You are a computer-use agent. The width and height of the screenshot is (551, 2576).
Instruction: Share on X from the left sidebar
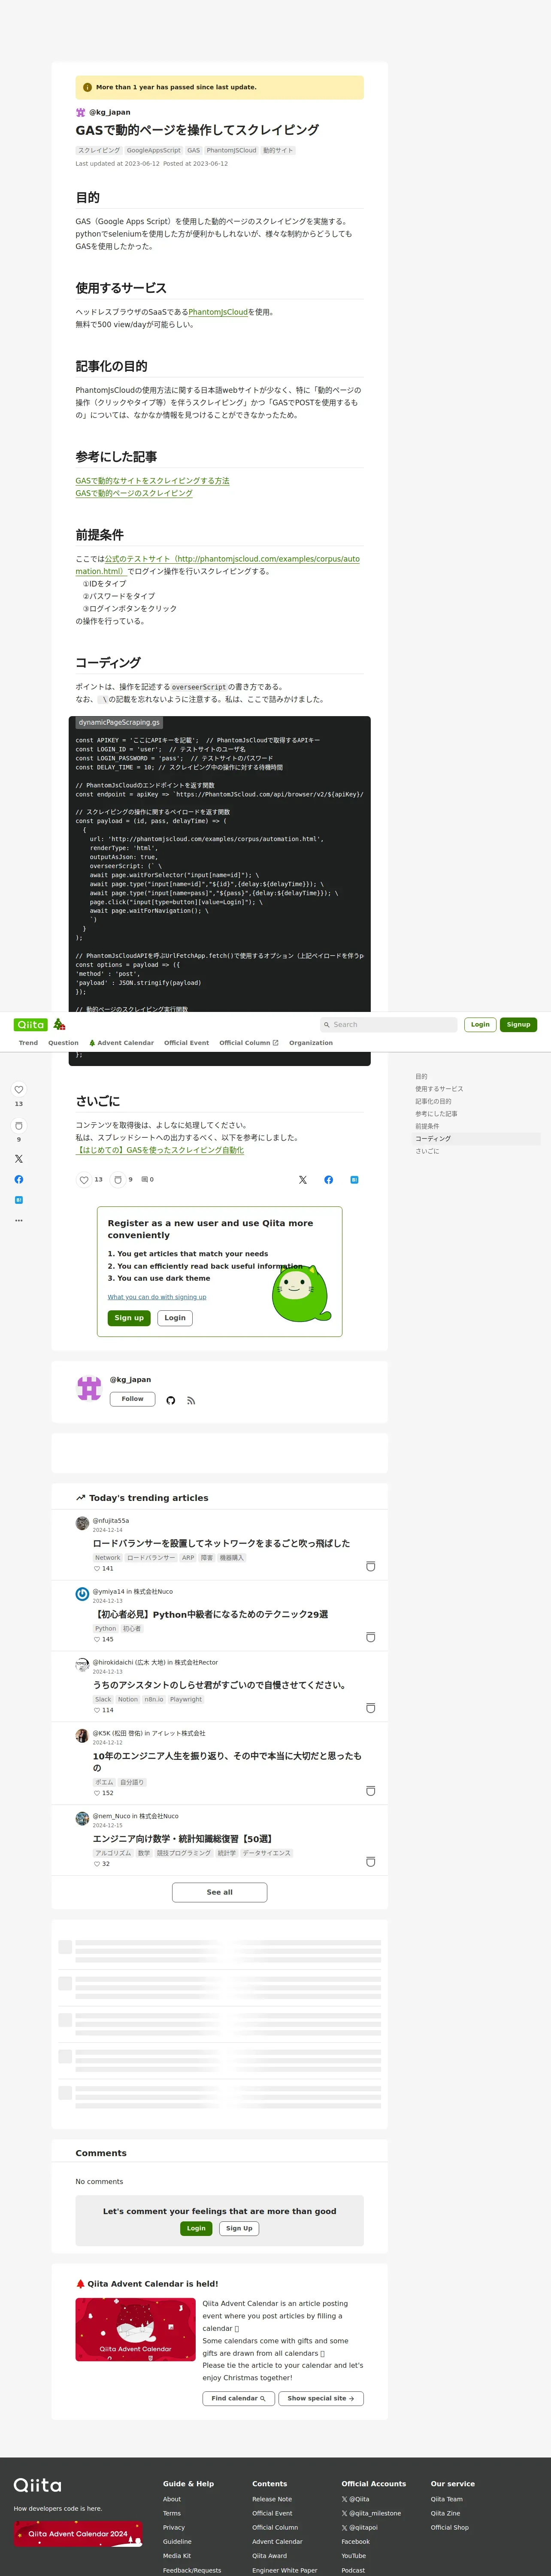18,1159
